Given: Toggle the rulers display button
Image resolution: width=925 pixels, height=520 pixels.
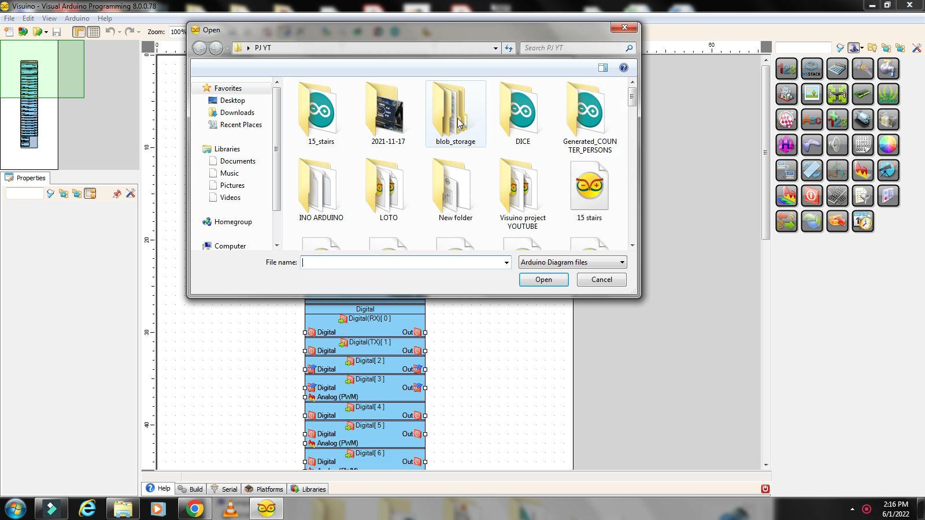Looking at the screenshot, I should pyautogui.click(x=79, y=32).
